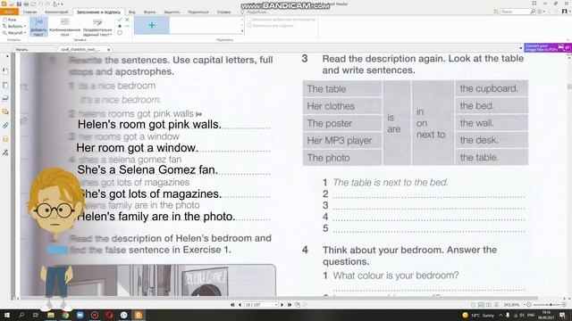
Task: Click the Open file icon in title bar
Action: click(12, 4)
